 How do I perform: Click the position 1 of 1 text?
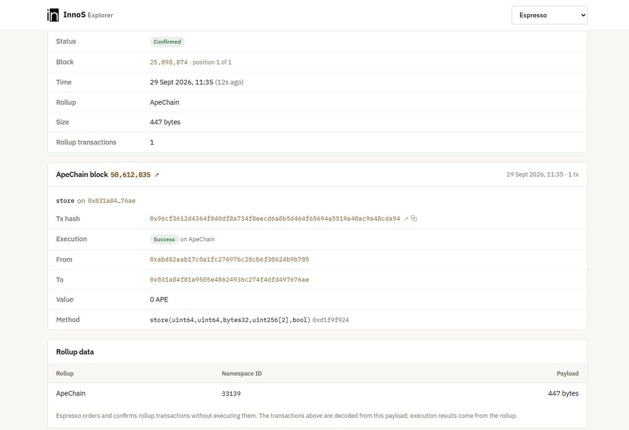(212, 62)
